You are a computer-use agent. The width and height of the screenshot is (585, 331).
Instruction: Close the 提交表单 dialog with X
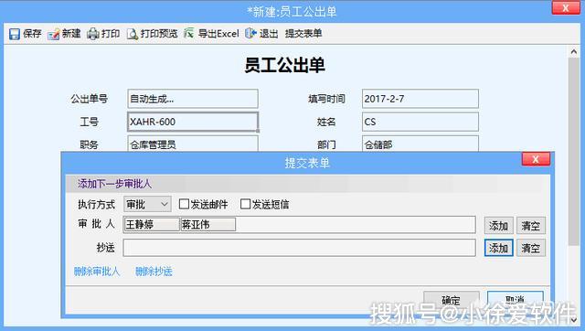point(536,159)
